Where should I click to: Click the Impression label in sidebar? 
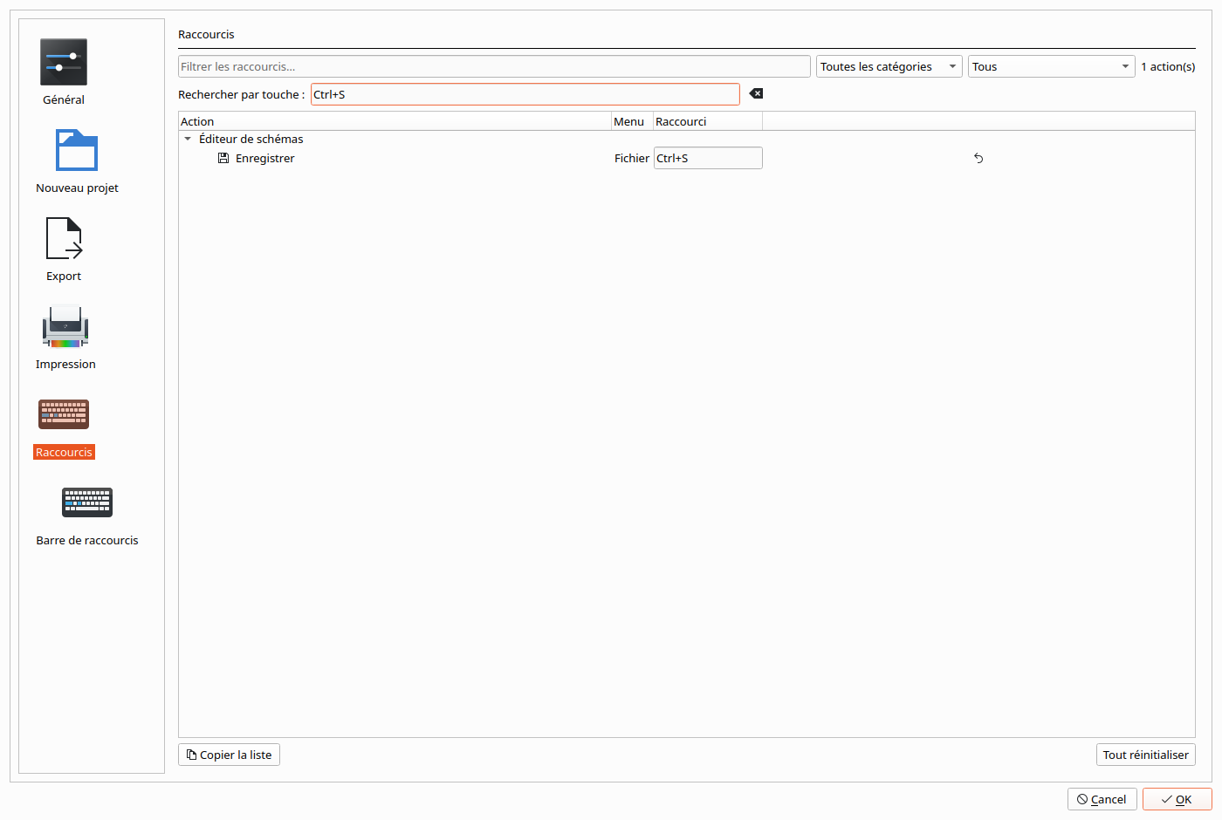pos(65,364)
